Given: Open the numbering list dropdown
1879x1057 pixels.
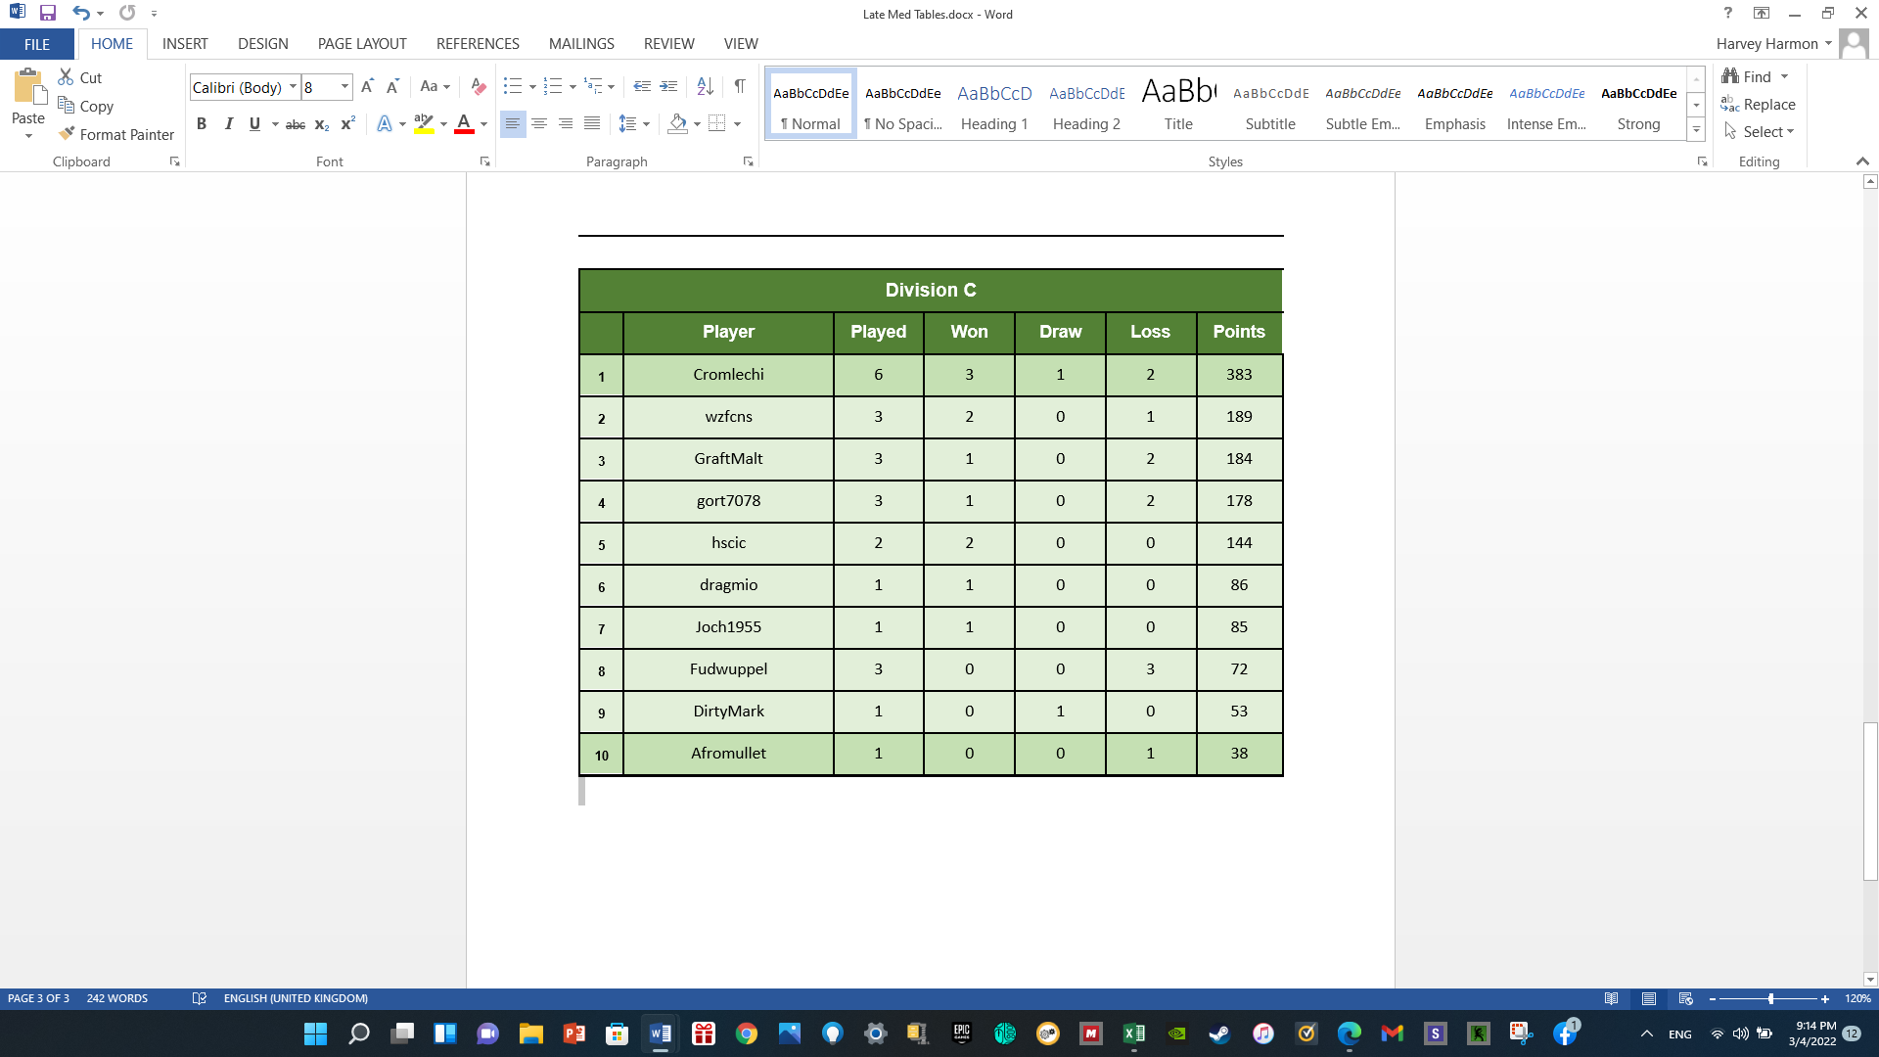Looking at the screenshot, I should point(573,87).
